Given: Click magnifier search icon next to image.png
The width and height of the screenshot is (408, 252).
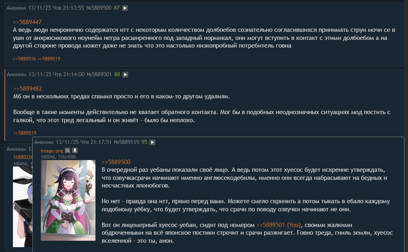Looking at the screenshot, I should coord(68,150).
